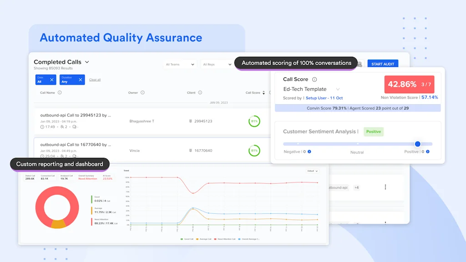This screenshot has width=466, height=262.
Task: Sort calls using Call Score sort arrows
Action: [264, 93]
